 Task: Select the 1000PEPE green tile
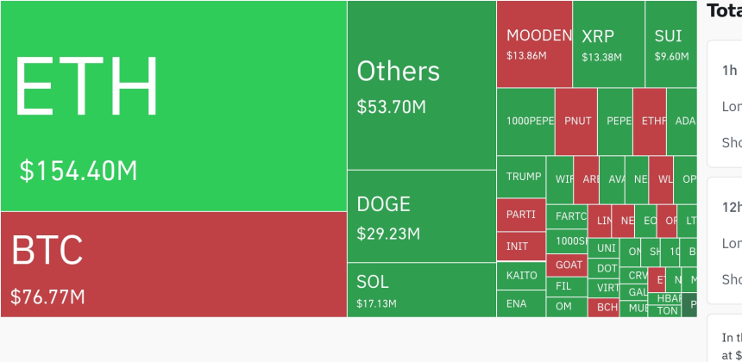[x=525, y=122]
